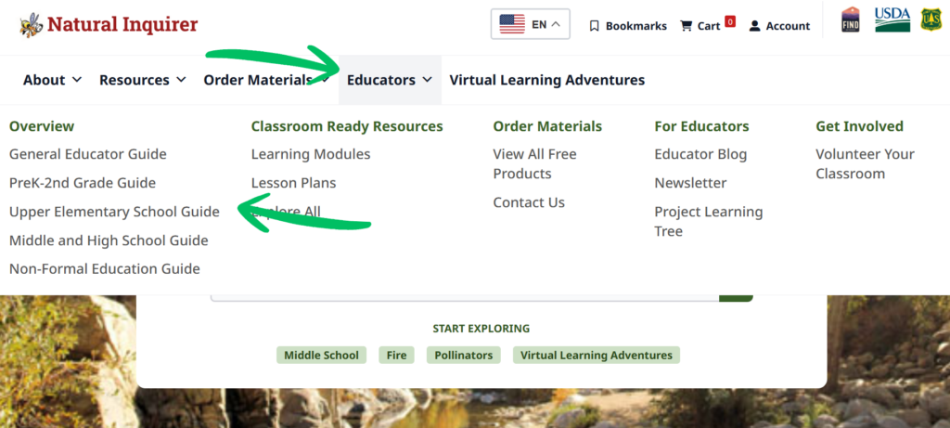950x428 pixels.
Task: Click the Pollinators tag
Action: tap(464, 356)
